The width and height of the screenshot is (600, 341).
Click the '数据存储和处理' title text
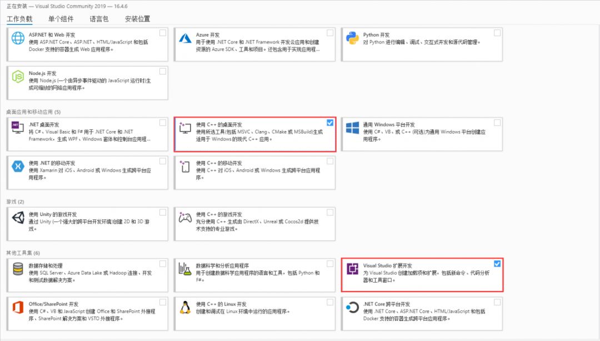[x=46, y=265]
